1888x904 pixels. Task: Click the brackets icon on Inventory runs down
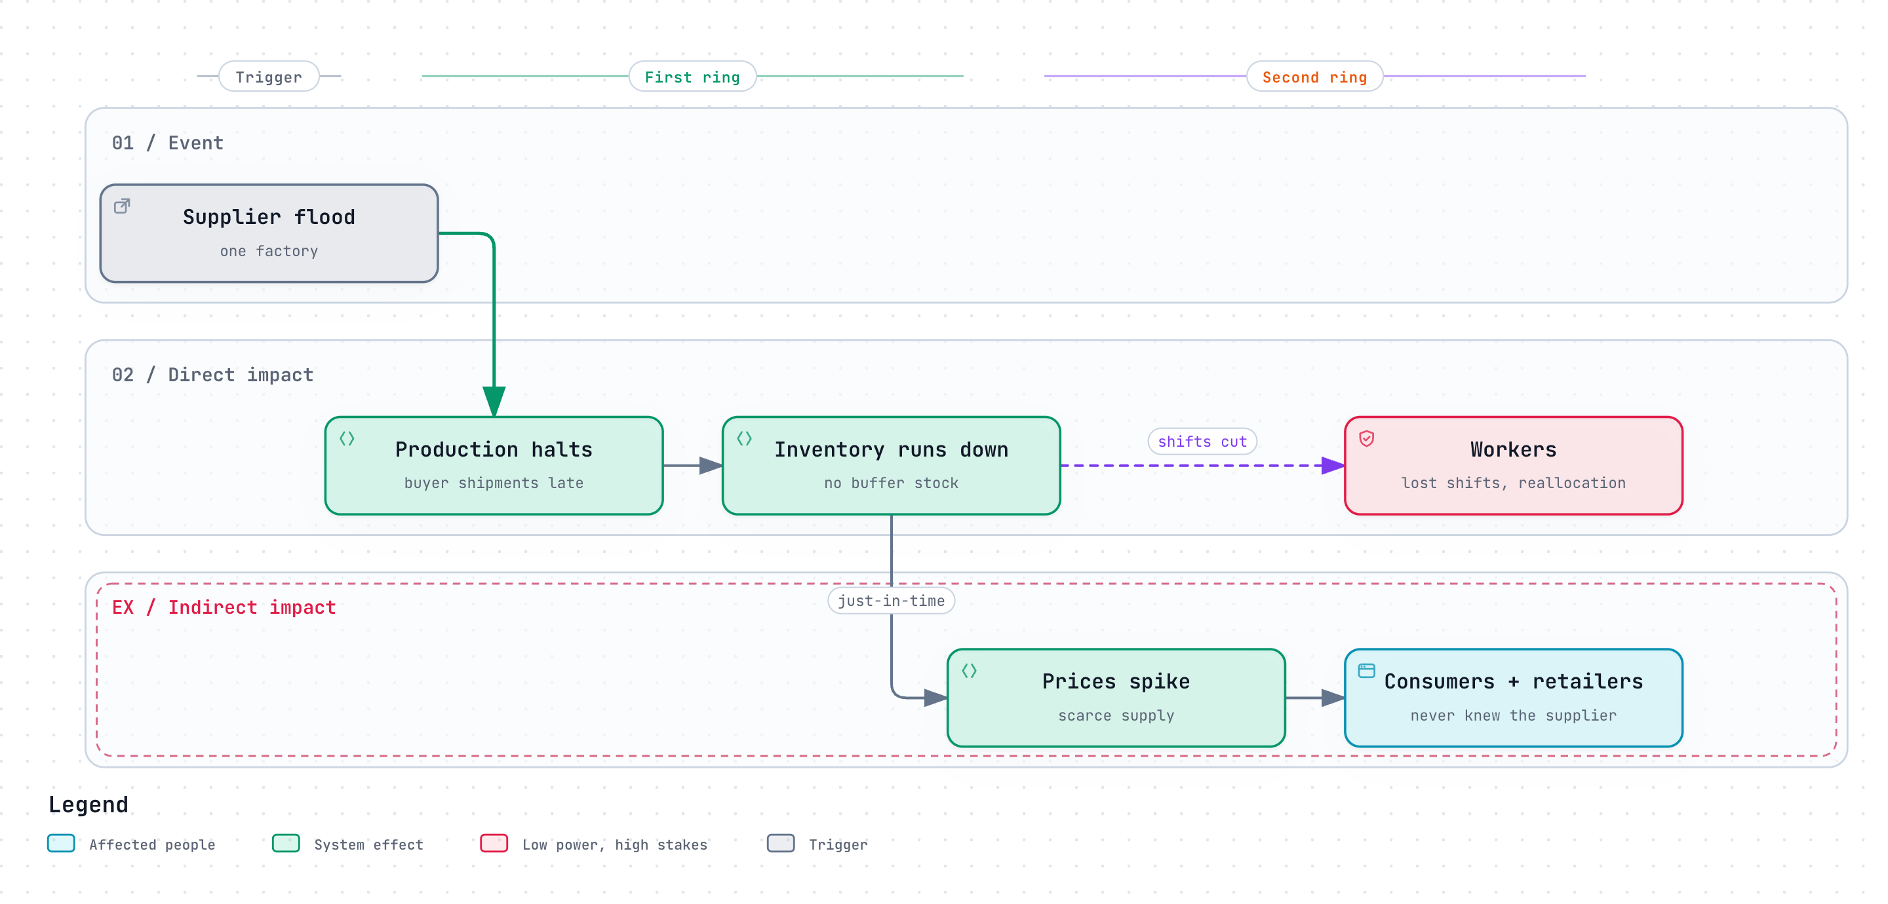(745, 438)
